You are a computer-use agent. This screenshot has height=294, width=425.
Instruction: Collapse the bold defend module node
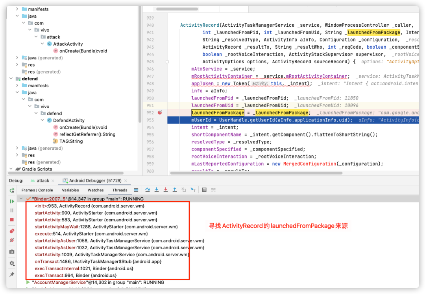(11, 79)
